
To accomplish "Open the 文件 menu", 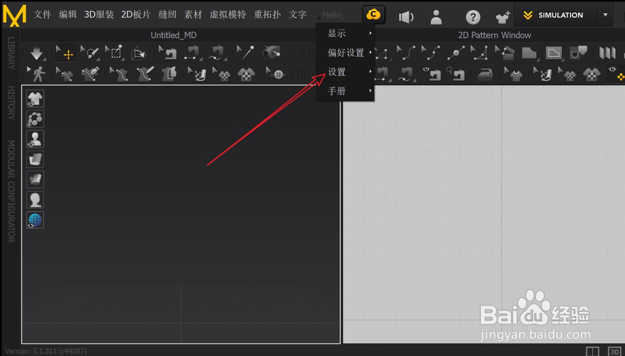I will (42, 15).
